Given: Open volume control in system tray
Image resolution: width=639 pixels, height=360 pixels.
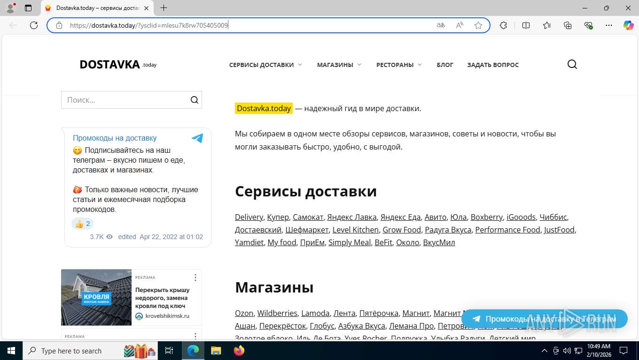Looking at the screenshot, I should point(567,351).
